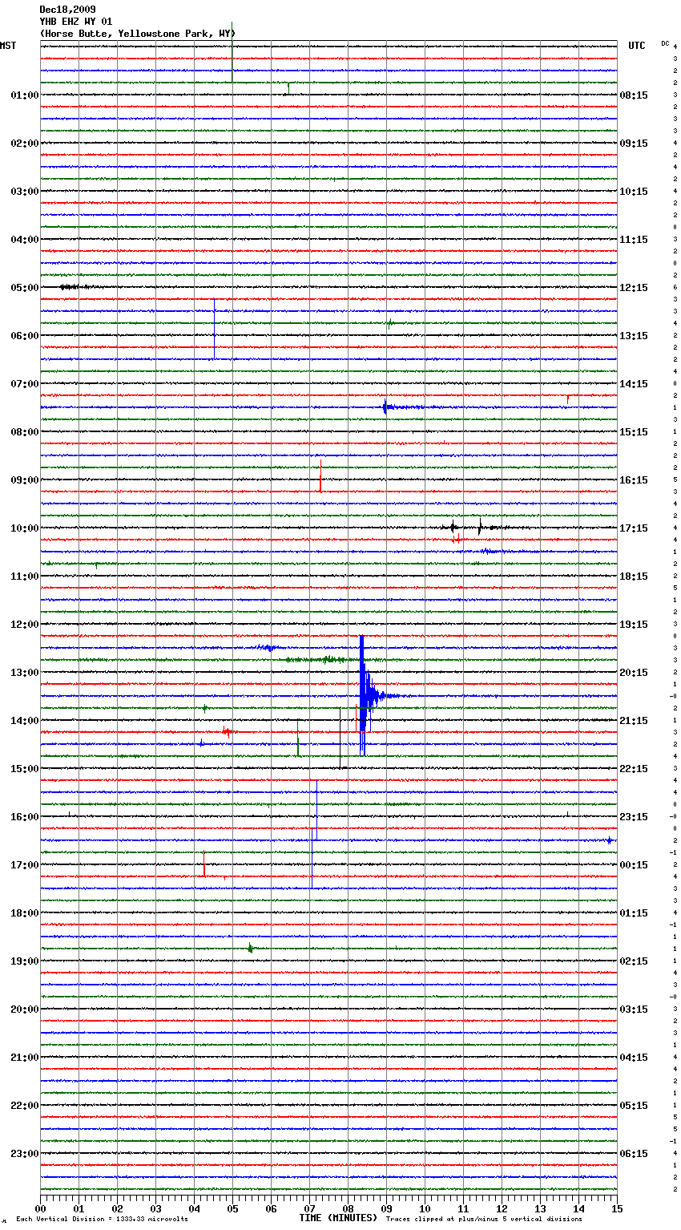Click the 21:15 UTC time label

pyautogui.click(x=634, y=721)
